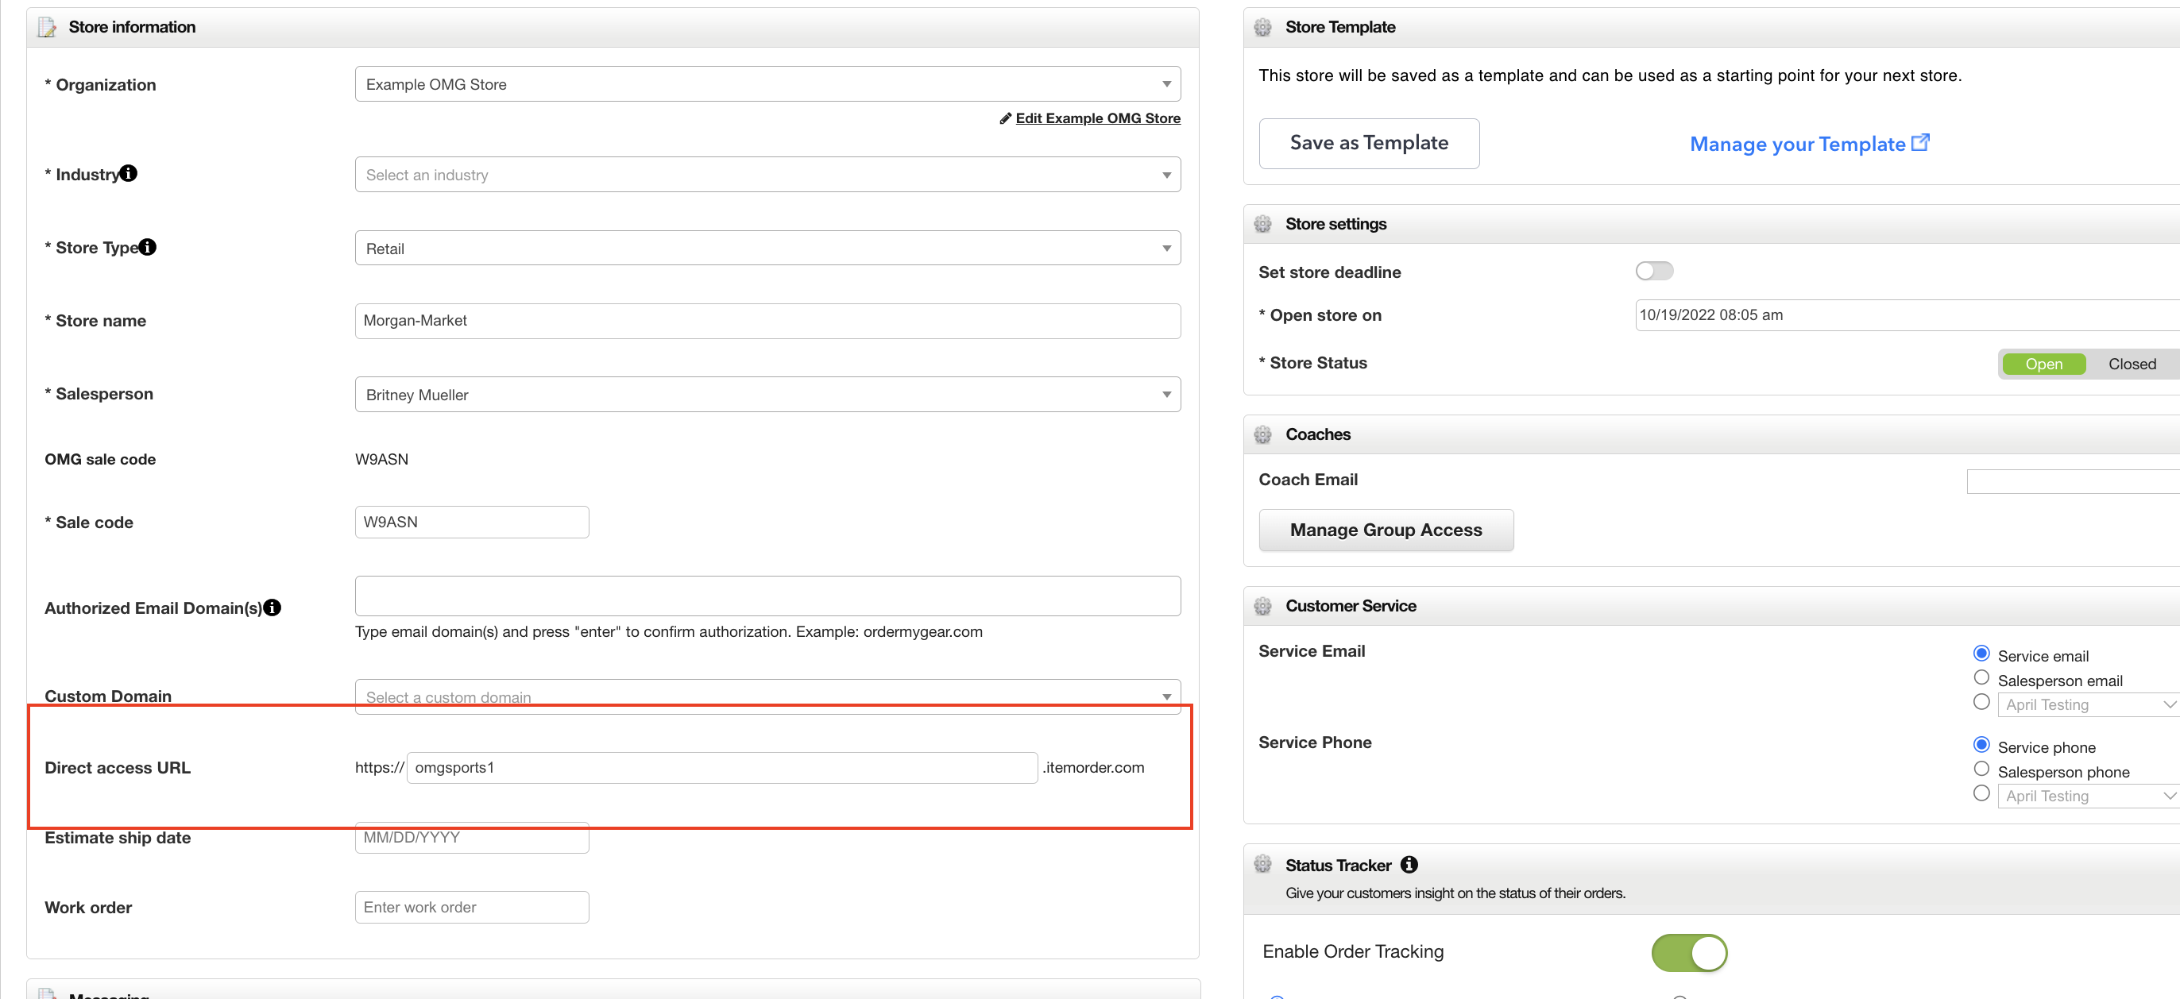Click the Status Tracker gear icon
2180x999 pixels.
click(x=1262, y=864)
